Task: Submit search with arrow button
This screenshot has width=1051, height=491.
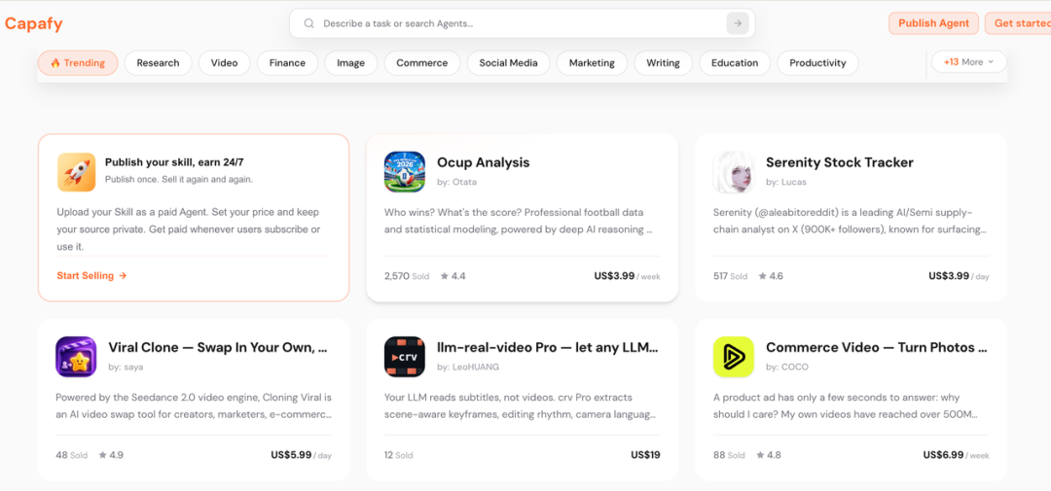Action: 738,23
